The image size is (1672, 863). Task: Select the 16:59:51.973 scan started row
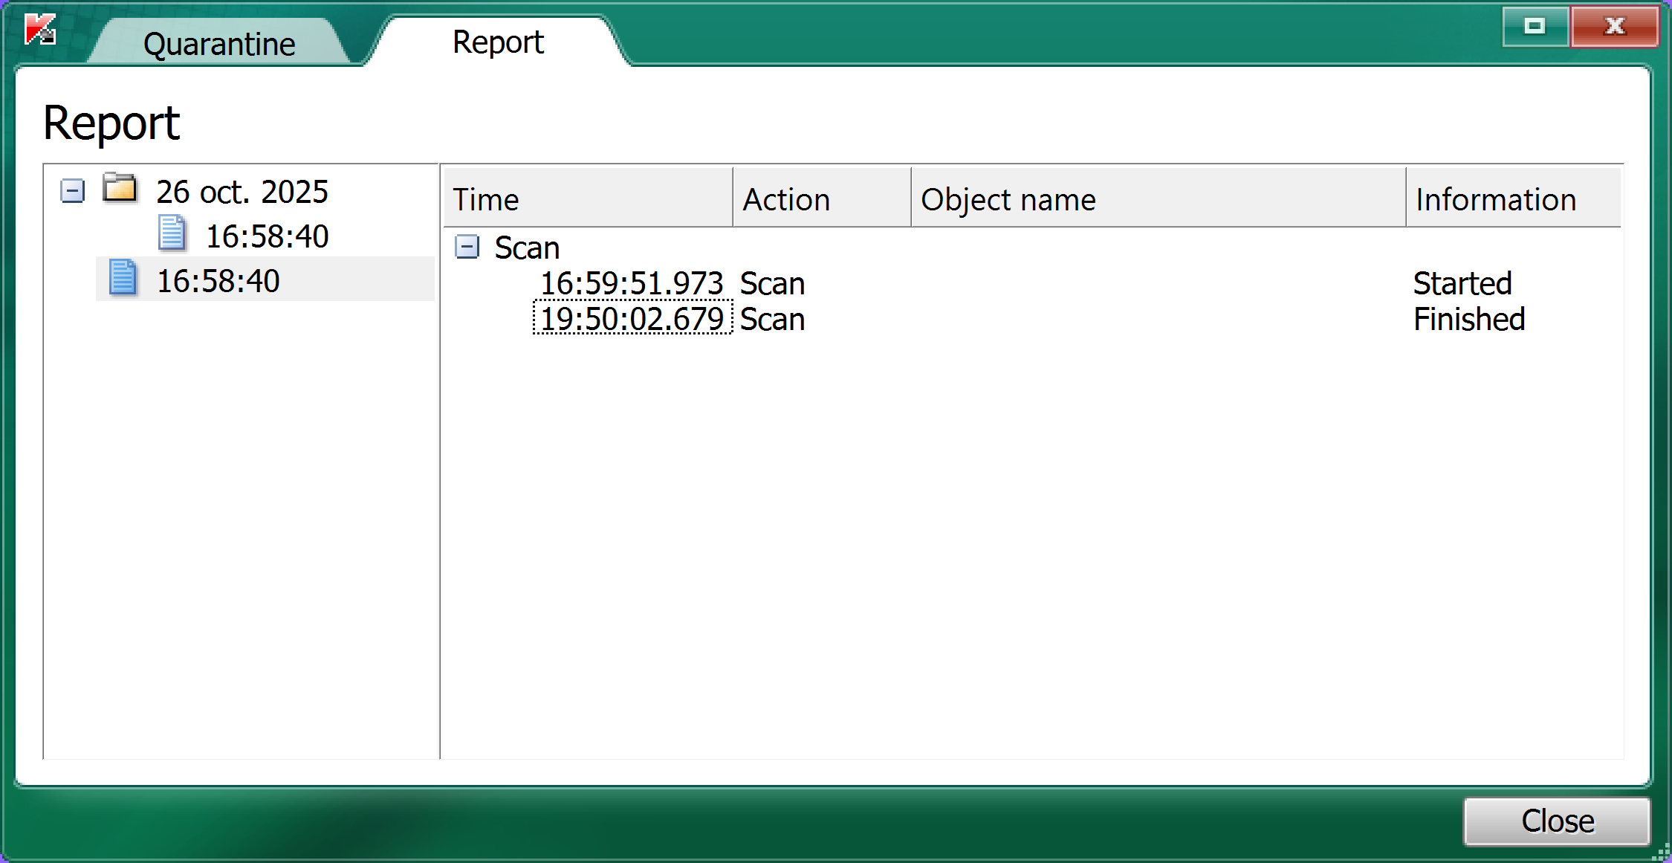coord(632,283)
